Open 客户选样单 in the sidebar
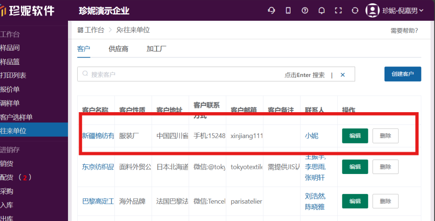The height and width of the screenshot is (221, 435). 17,117
